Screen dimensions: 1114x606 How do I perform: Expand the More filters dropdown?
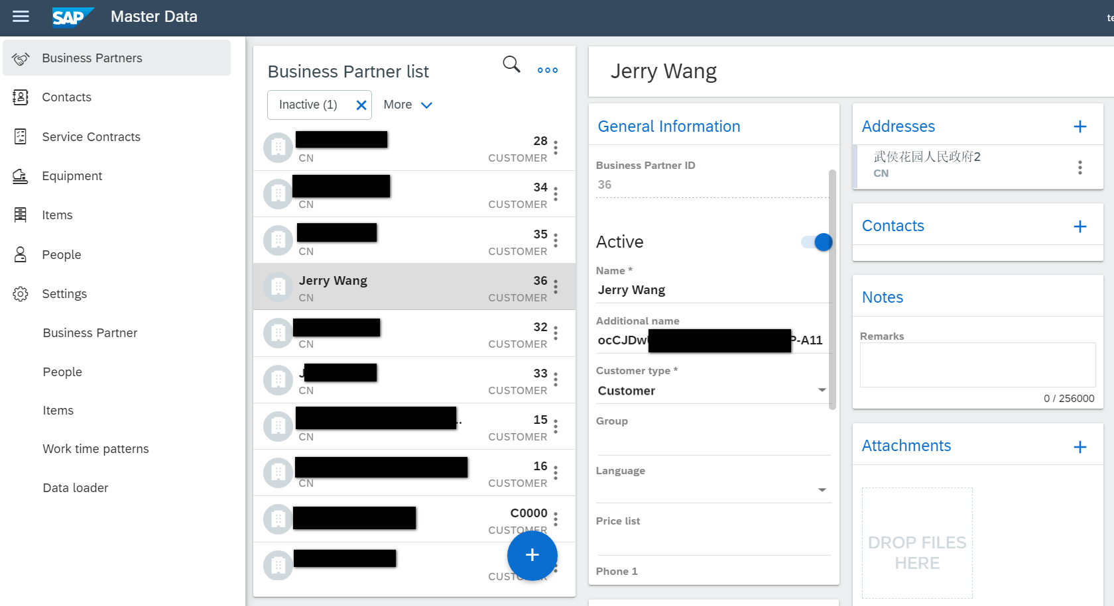coord(408,105)
